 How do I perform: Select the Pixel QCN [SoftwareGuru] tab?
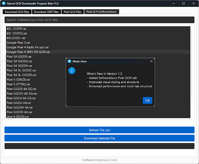pos(101,12)
